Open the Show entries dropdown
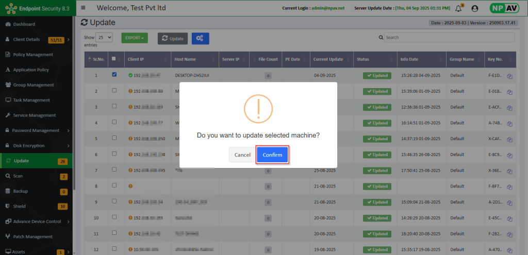528x255 pixels. click(104, 38)
